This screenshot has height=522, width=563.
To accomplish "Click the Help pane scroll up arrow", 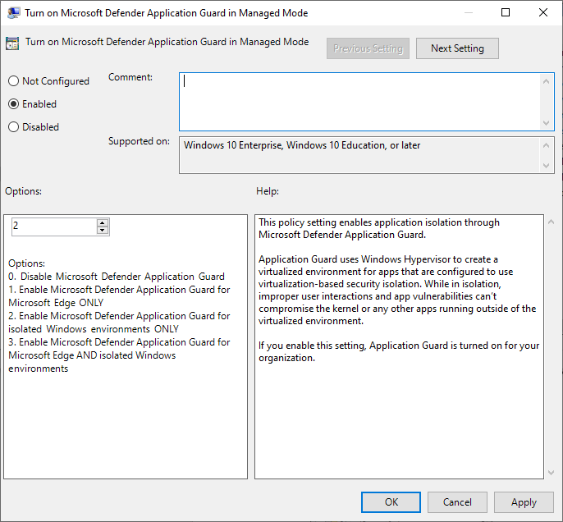I will click(x=551, y=222).
